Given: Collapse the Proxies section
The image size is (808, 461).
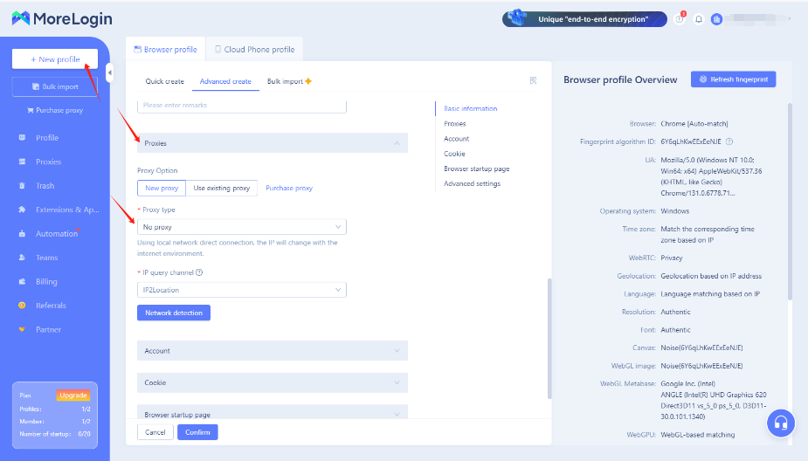Looking at the screenshot, I should tap(272, 143).
